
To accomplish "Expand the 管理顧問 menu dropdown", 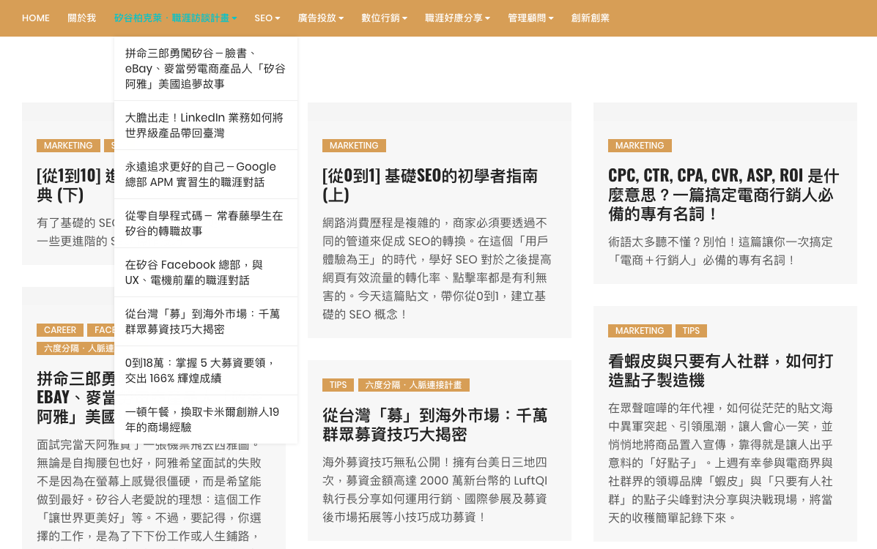I will (530, 18).
